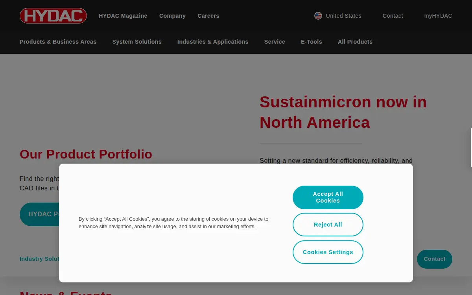Expand System Solutions menu
The width and height of the screenshot is (472, 295).
pyautogui.click(x=137, y=42)
